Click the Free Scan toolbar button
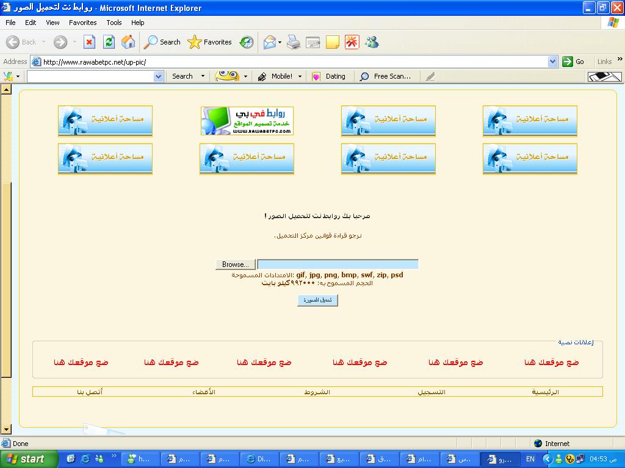625x468 pixels. point(385,76)
